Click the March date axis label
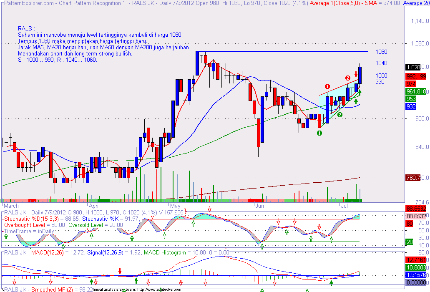 point(11,206)
